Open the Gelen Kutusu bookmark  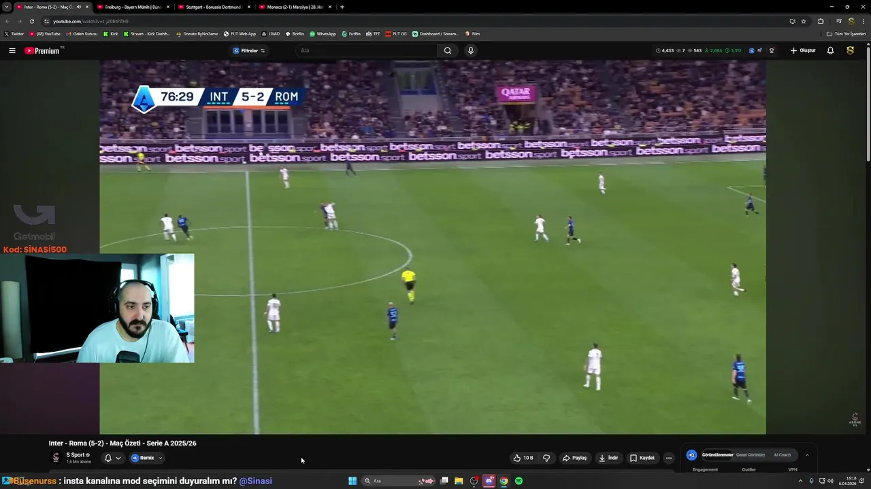(x=82, y=34)
